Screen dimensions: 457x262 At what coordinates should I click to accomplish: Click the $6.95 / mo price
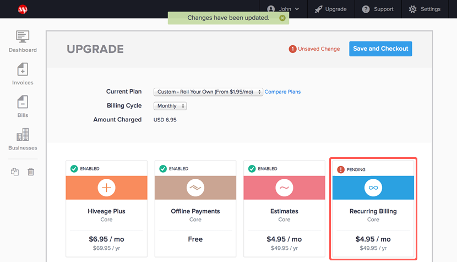tap(106, 239)
